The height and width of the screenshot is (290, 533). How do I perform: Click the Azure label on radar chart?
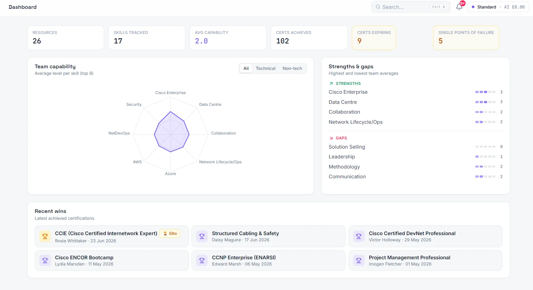[x=171, y=174]
